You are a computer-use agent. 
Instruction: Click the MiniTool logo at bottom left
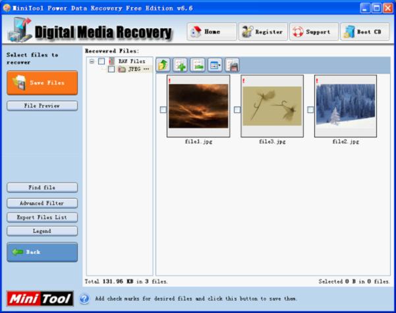[40, 299]
